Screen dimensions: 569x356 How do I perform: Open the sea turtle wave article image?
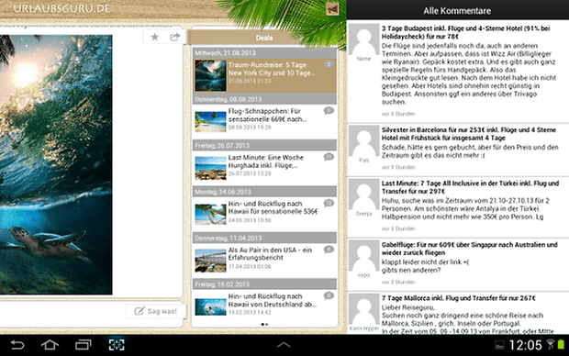(x=56, y=164)
